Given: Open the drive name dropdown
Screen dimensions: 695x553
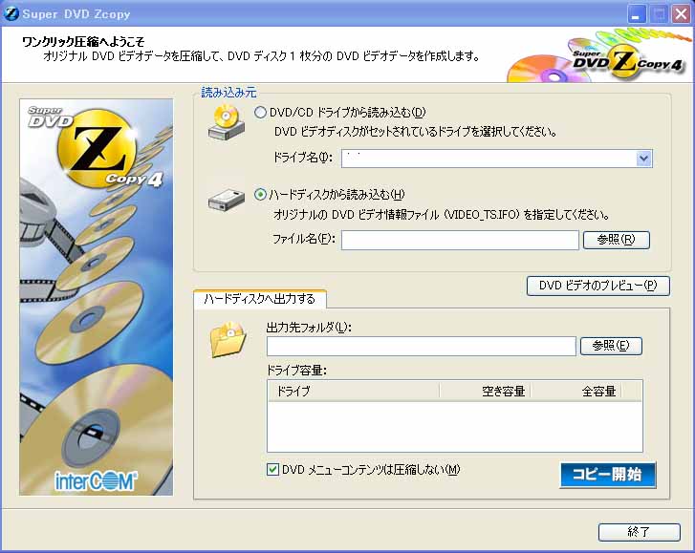Looking at the screenshot, I should point(644,159).
